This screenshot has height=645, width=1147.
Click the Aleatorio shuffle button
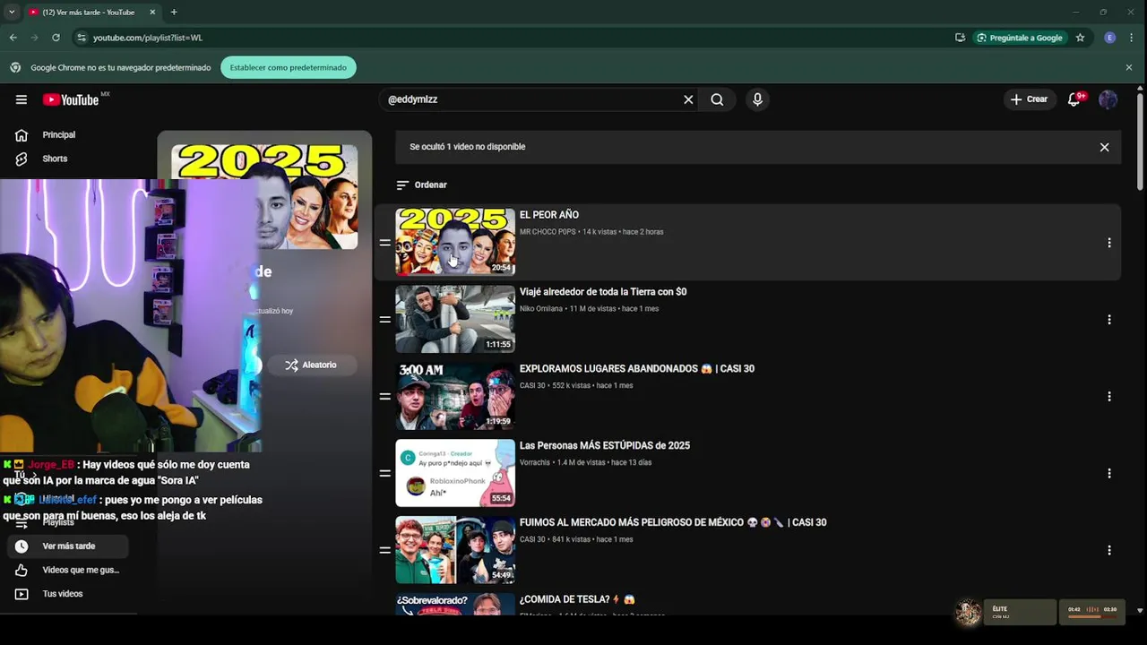pos(311,365)
